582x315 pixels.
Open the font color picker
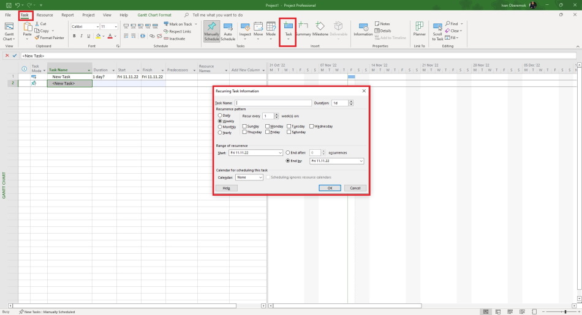point(111,36)
